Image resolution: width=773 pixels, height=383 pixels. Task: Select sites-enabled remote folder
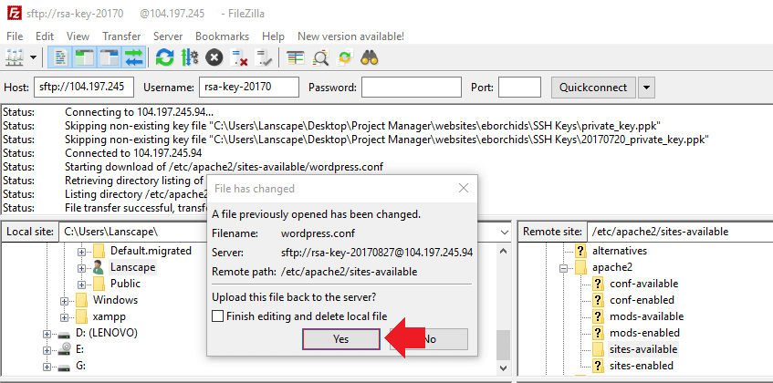tap(641, 366)
